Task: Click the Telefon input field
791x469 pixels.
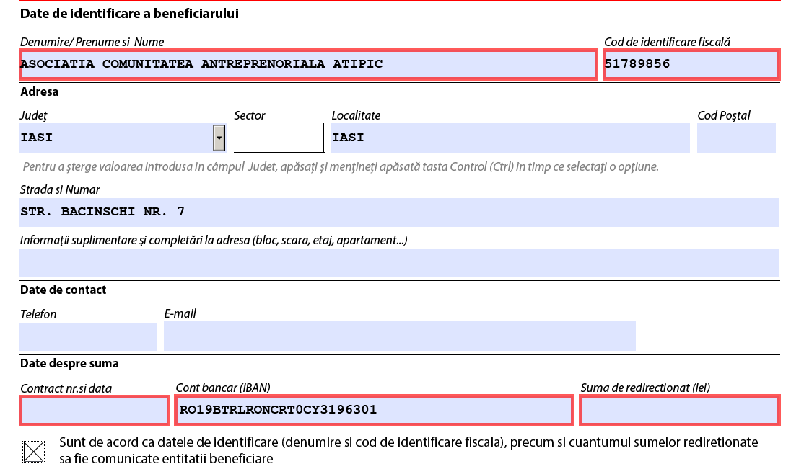Action: (x=87, y=336)
